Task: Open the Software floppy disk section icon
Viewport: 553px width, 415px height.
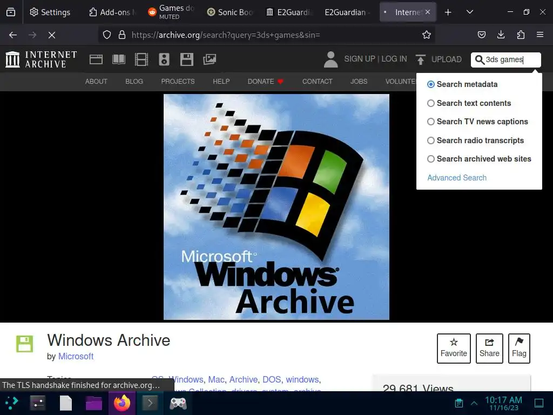Action: [186, 59]
